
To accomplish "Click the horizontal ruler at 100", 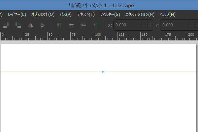I will coord(98,35).
